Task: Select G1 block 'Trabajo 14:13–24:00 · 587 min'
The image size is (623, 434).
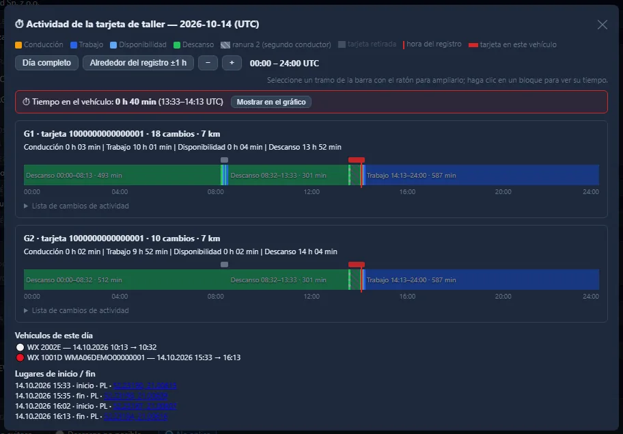Action: (482, 175)
